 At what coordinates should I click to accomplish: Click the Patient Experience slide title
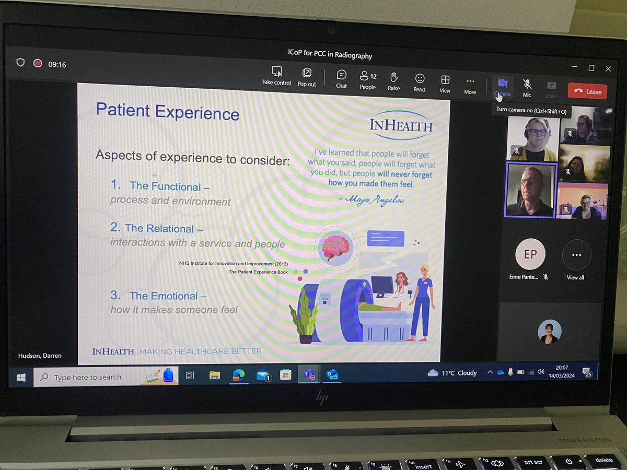(168, 112)
